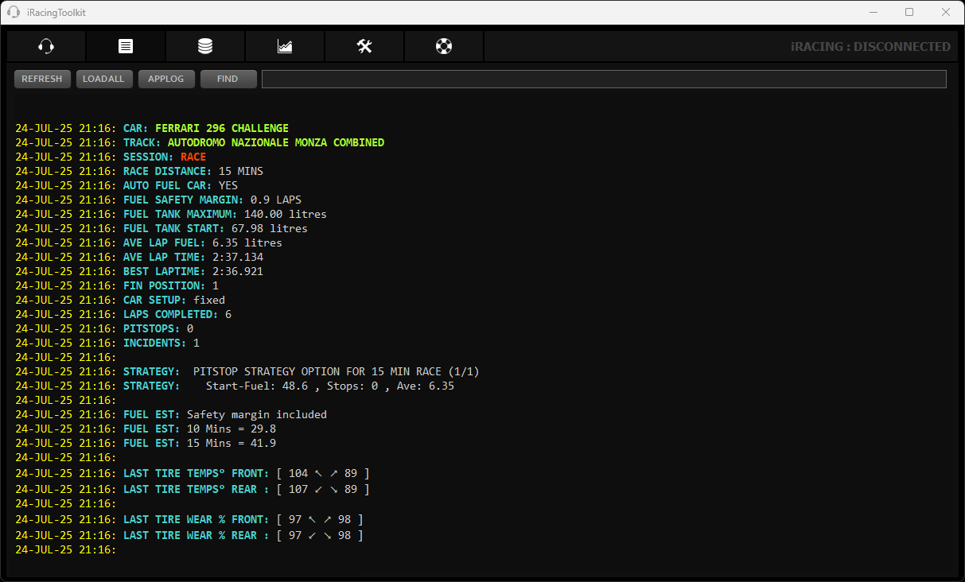Click the iRacingToolkit headset icon in title bar
This screenshot has height=582, width=965.
tap(14, 12)
